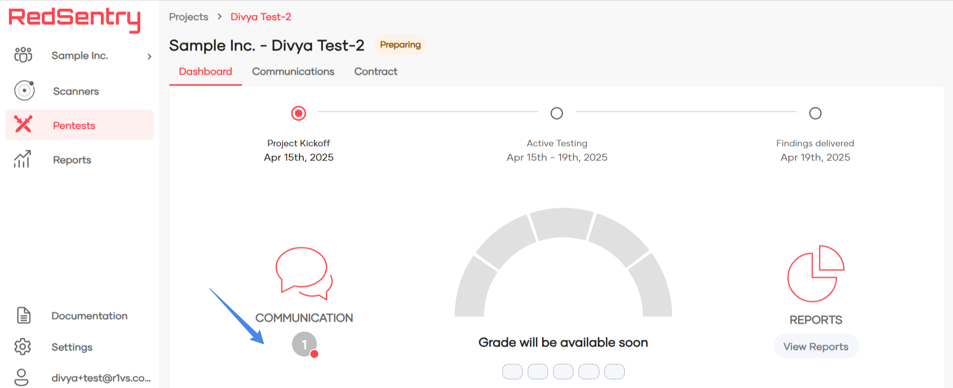
Task: Click the Reports pie chart icon
Action: (x=815, y=274)
